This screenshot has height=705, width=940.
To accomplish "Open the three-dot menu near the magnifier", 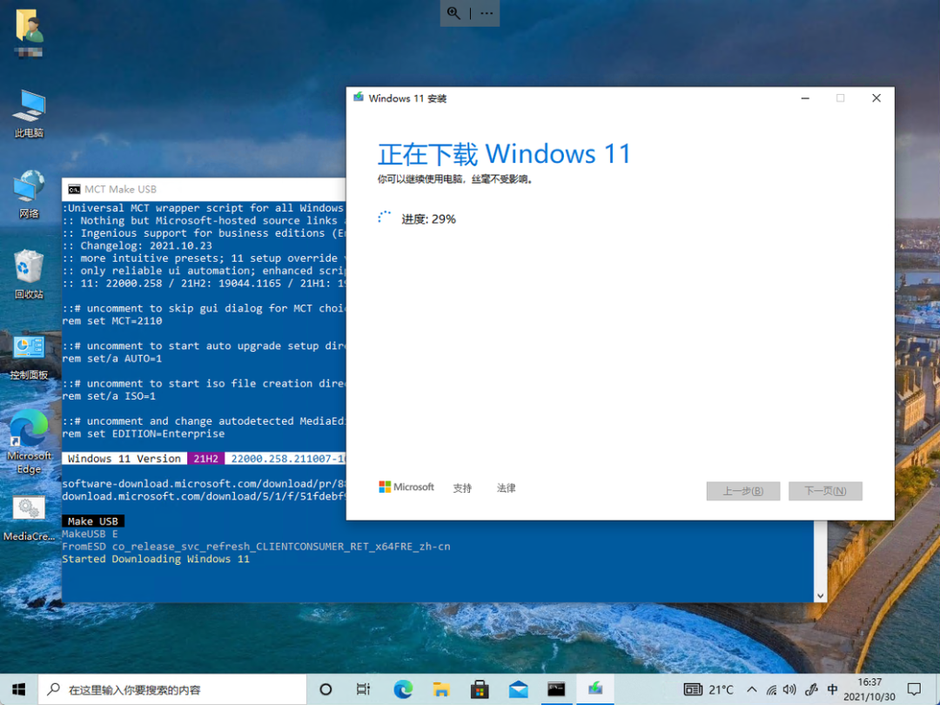I will [486, 13].
